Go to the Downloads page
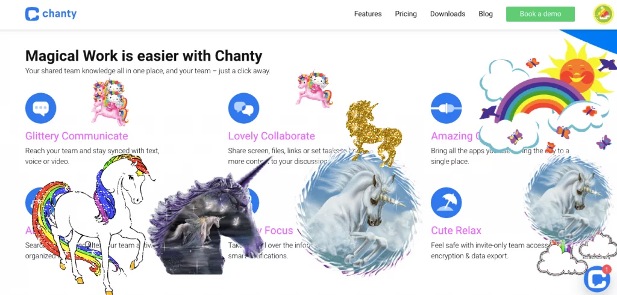This screenshot has width=617, height=295. coord(448,14)
